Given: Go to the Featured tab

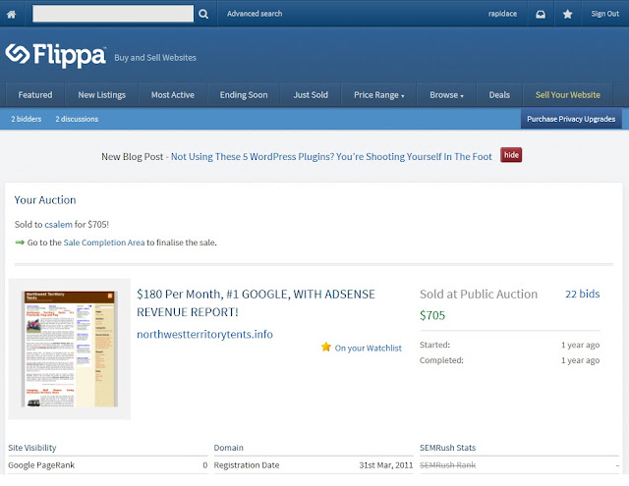Looking at the screenshot, I should tap(35, 95).
